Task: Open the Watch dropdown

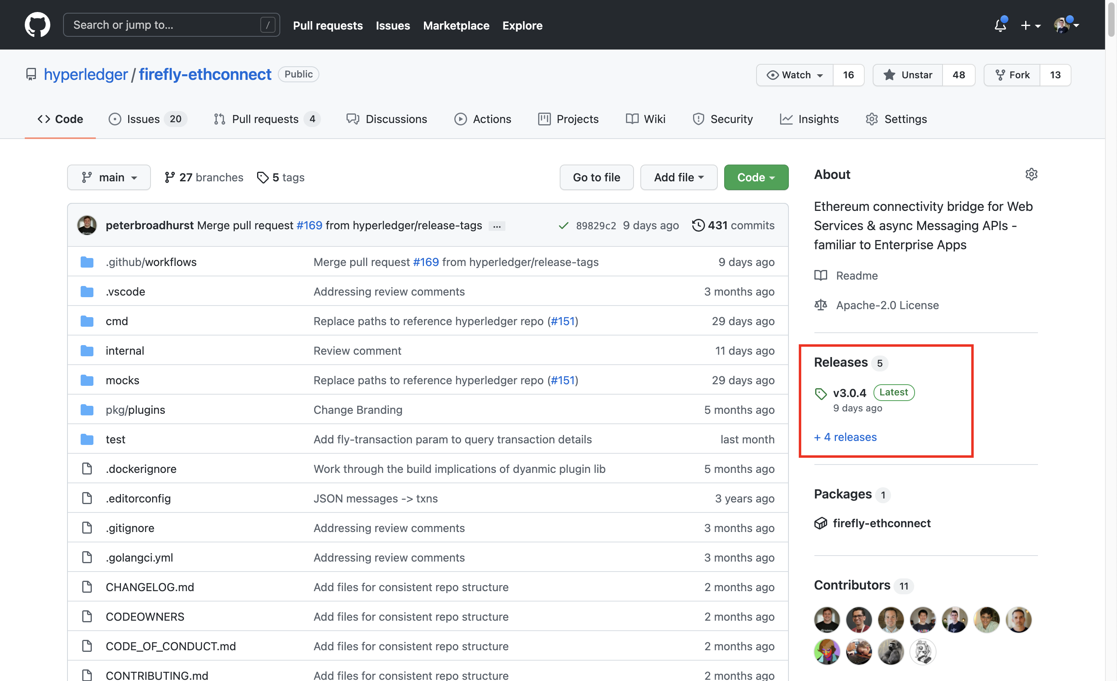Action: click(795, 75)
